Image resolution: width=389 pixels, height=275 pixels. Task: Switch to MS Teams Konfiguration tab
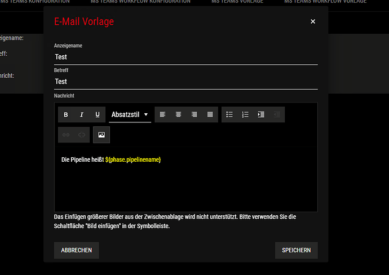pyautogui.click(x=35, y=2)
